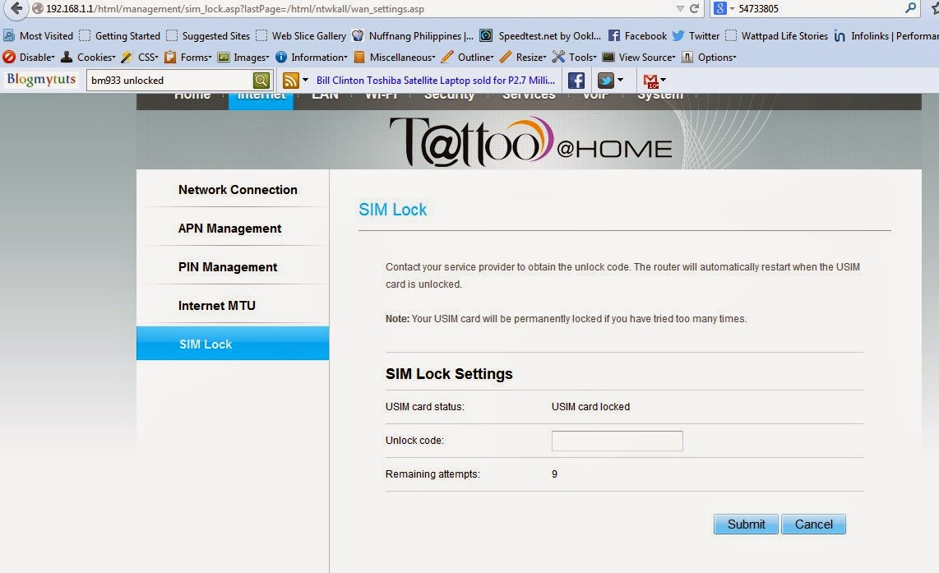Click 'SIM Lock Settings' section heading
The height and width of the screenshot is (573, 939).
(x=449, y=373)
